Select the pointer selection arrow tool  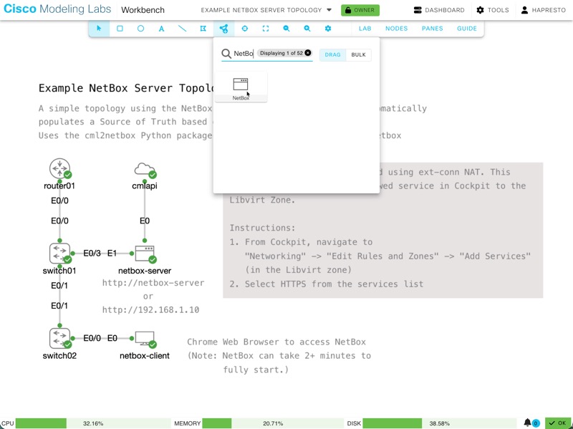point(100,29)
